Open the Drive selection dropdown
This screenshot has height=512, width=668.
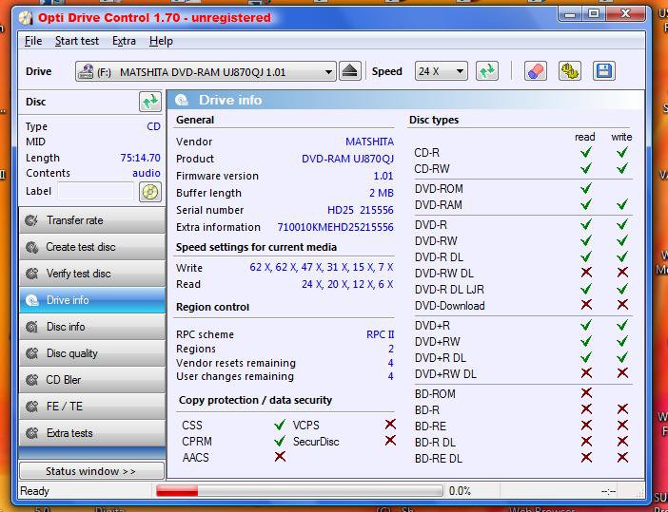(x=206, y=71)
